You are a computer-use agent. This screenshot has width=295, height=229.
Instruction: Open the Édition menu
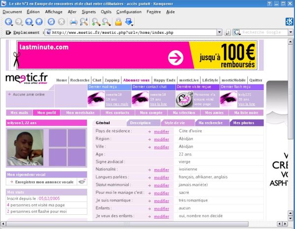tap(33, 12)
